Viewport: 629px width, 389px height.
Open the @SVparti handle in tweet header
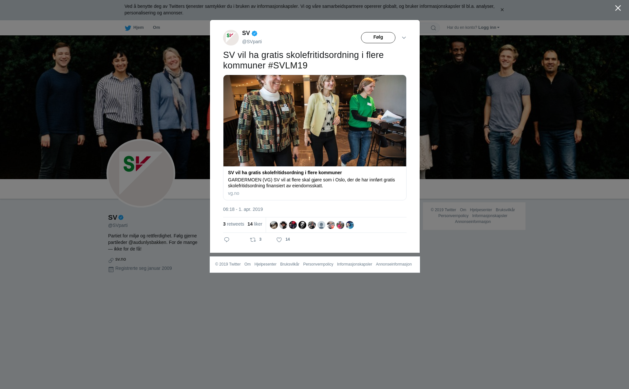(x=252, y=42)
